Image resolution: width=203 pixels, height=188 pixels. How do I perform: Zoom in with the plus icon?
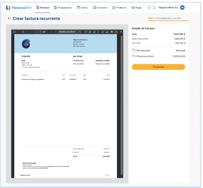point(56,32)
